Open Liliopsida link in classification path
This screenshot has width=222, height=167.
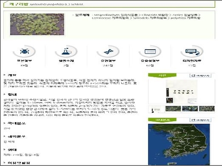tap(155, 15)
